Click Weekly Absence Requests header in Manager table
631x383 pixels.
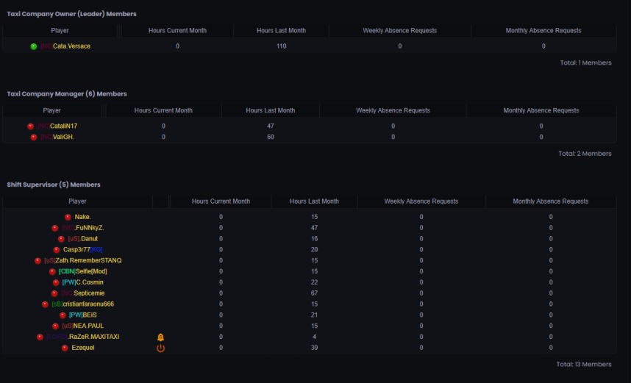[x=393, y=110]
